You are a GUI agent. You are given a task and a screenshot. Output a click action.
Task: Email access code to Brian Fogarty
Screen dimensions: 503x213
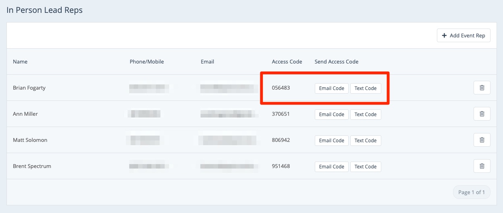coord(331,88)
